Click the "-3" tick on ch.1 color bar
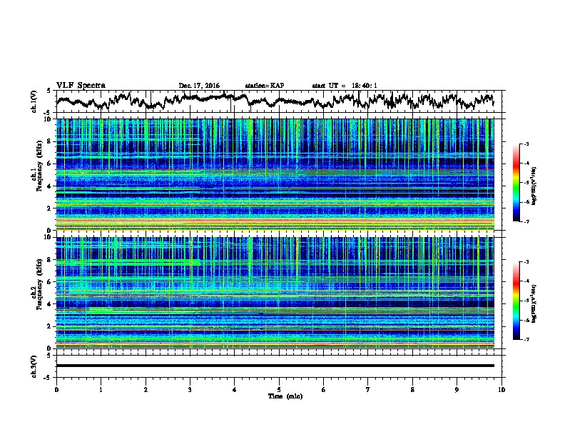 coord(526,144)
